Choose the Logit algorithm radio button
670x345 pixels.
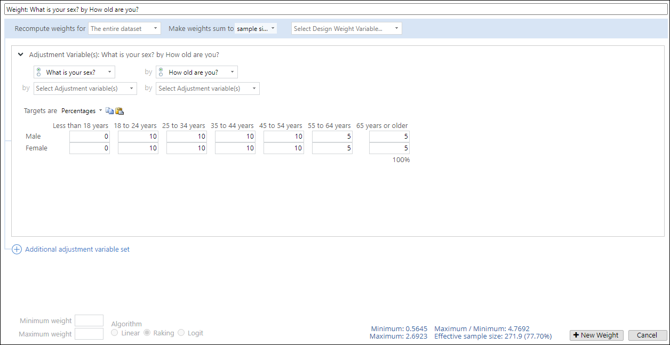[181, 333]
